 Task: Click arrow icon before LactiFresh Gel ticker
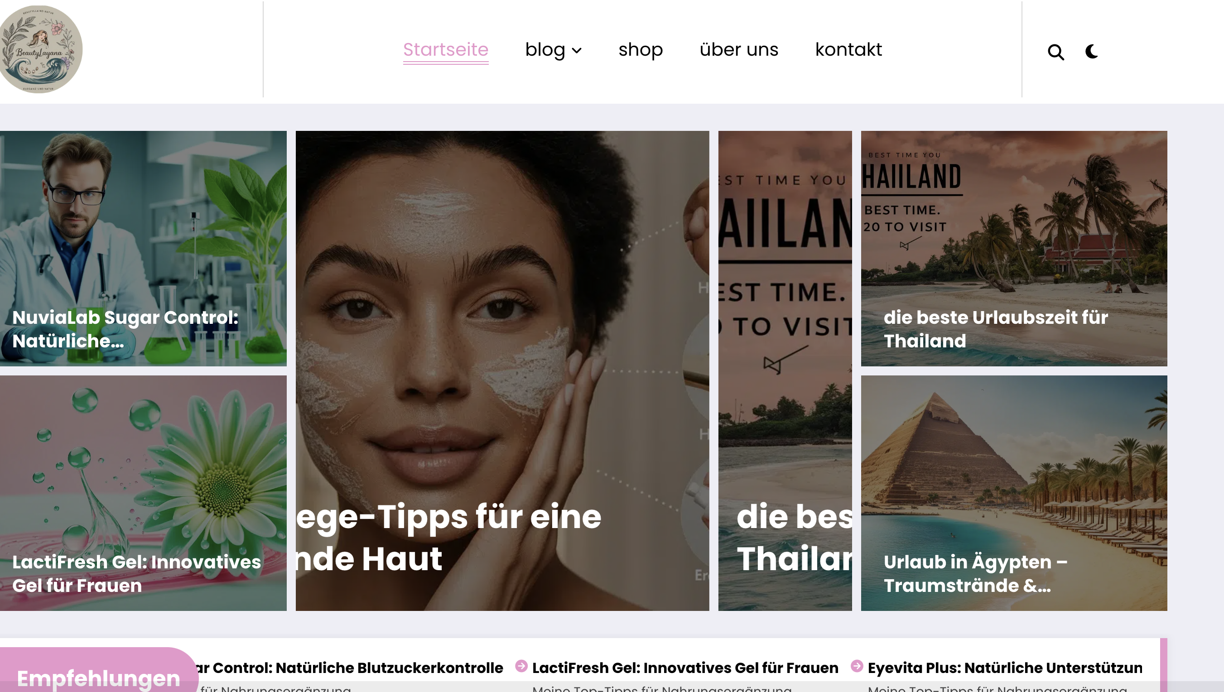pos(521,666)
